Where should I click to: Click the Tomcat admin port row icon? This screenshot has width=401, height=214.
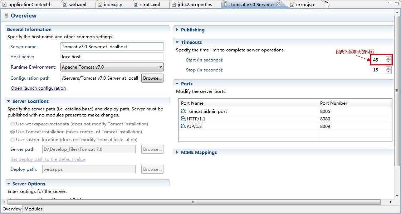point(183,111)
